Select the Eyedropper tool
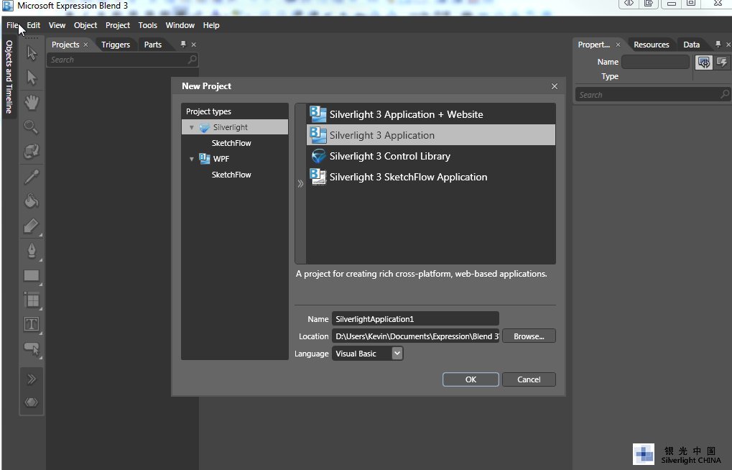 [32, 176]
